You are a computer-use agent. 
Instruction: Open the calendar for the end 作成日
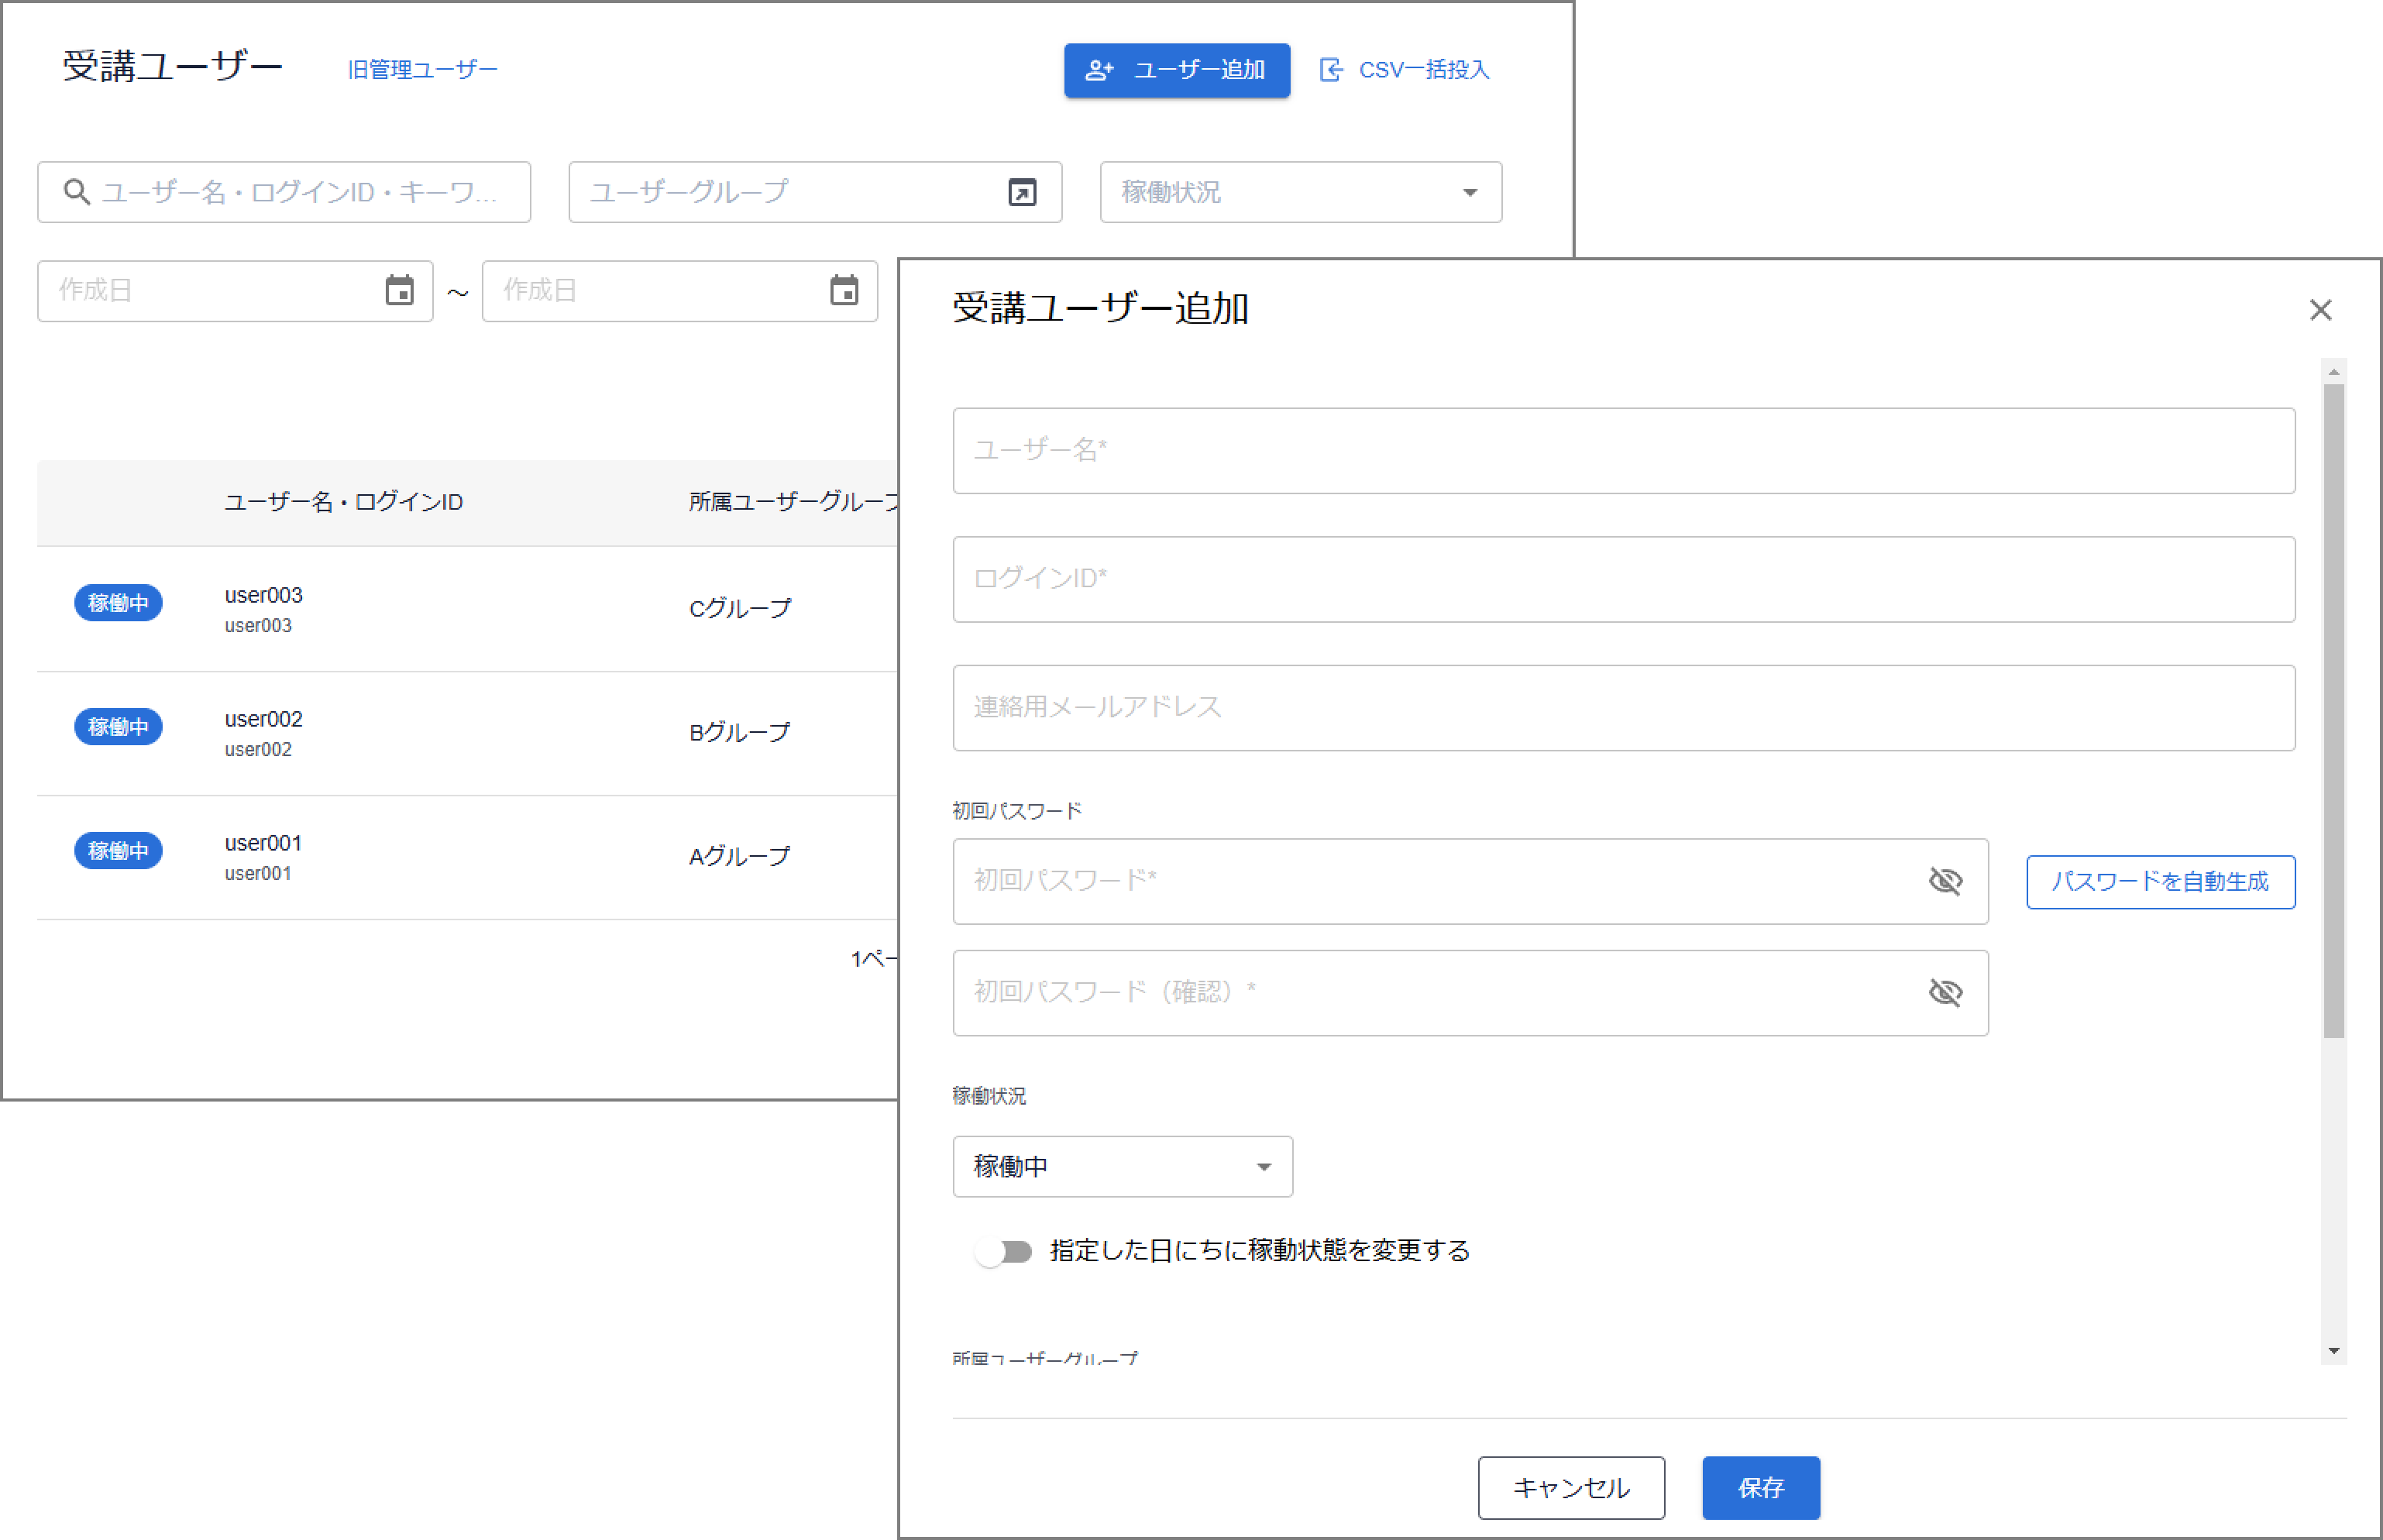845,291
